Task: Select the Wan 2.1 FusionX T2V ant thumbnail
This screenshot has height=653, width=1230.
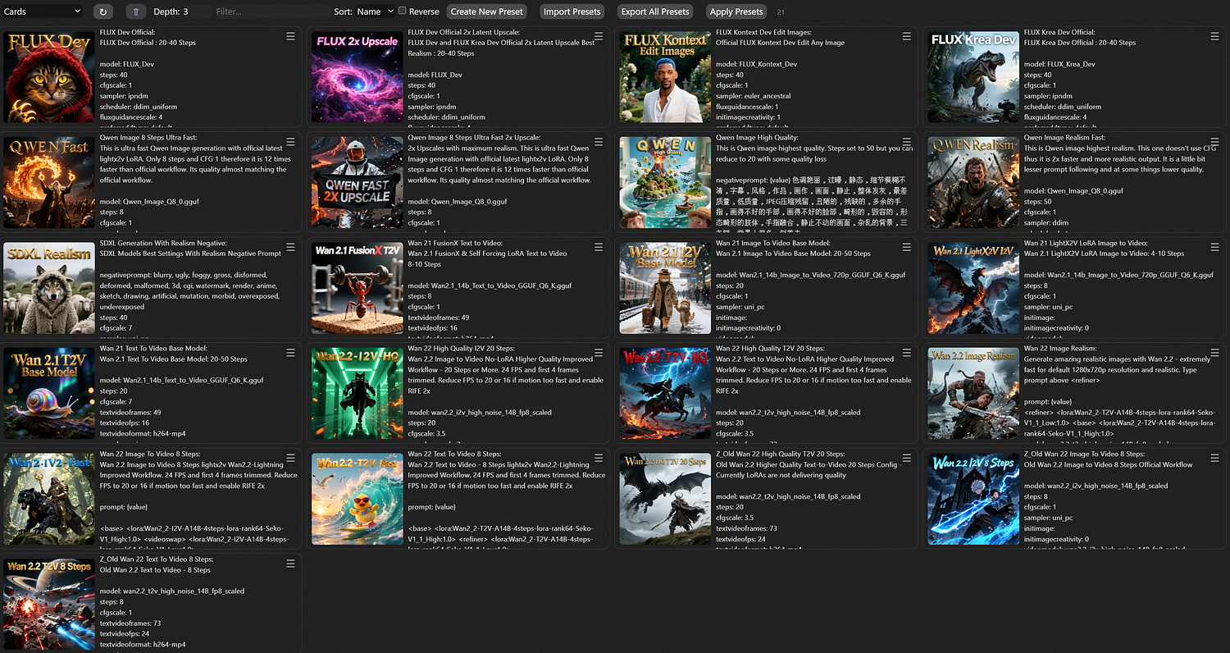Action: pyautogui.click(x=357, y=288)
